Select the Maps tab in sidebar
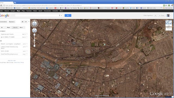Image resolution: width=174 pixels, height=98 pixels. click(8, 28)
